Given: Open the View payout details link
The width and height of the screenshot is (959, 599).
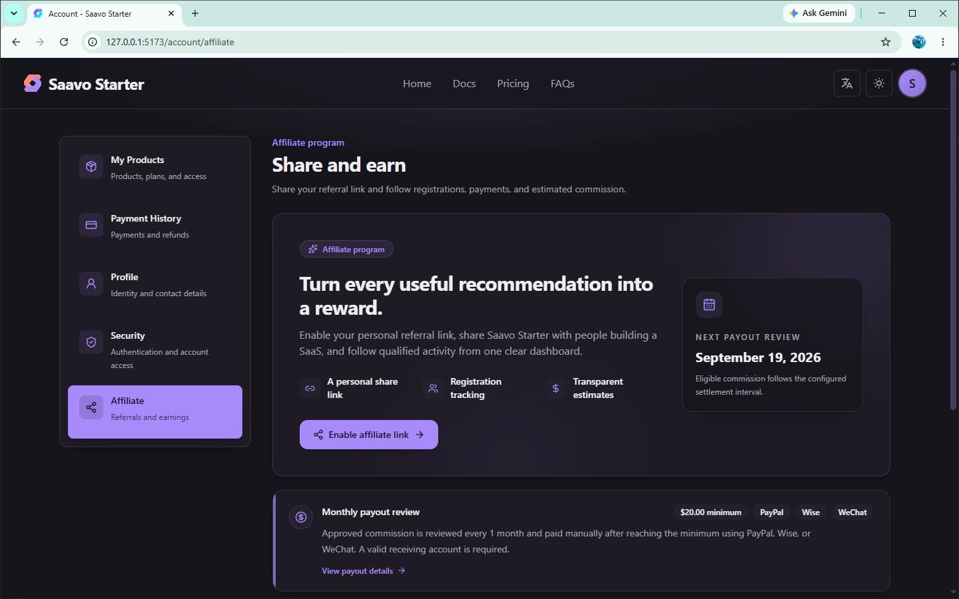Looking at the screenshot, I should (x=364, y=571).
